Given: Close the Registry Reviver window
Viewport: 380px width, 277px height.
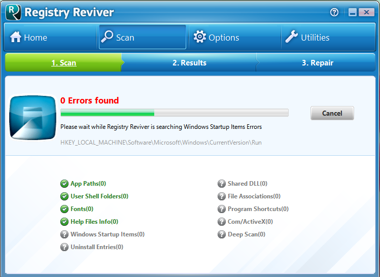Looking at the screenshot, I should [x=366, y=12].
